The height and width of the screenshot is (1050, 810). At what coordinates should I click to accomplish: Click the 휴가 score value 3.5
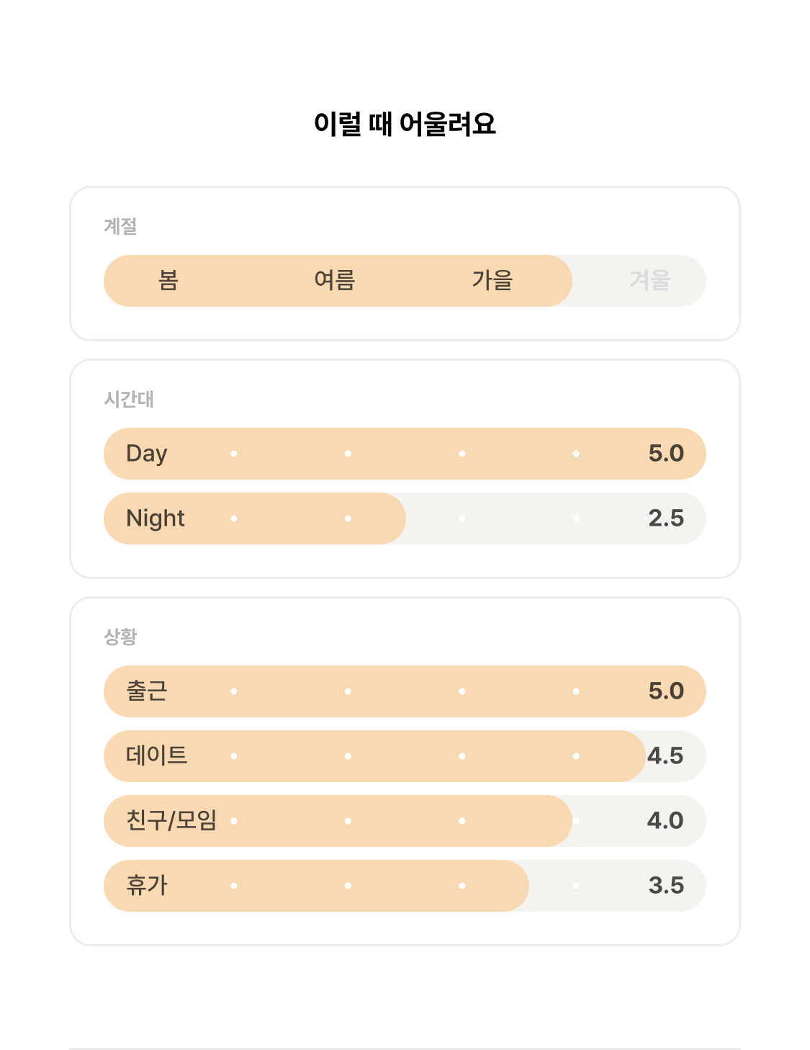coord(666,886)
